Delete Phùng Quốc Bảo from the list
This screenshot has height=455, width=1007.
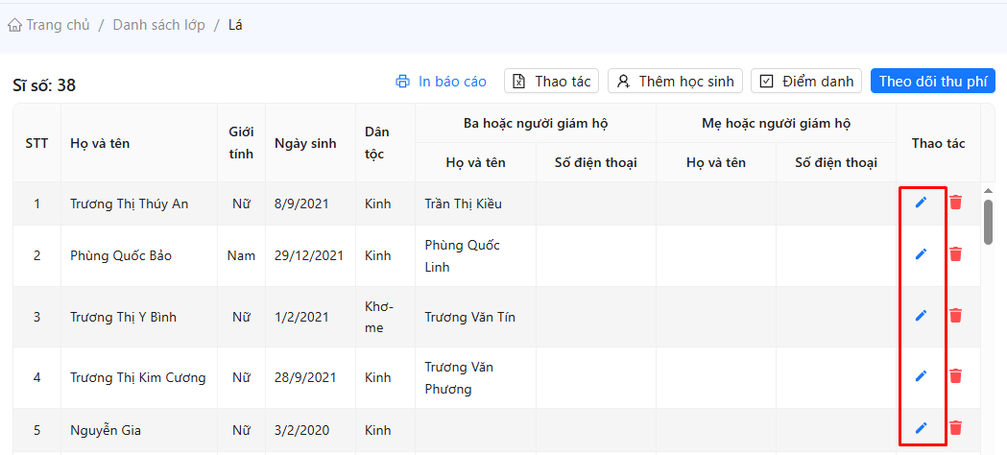[x=955, y=254]
